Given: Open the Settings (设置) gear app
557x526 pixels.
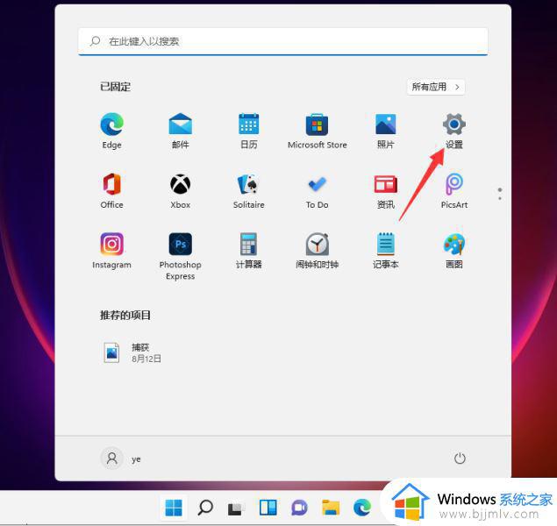Looking at the screenshot, I should pyautogui.click(x=454, y=131).
